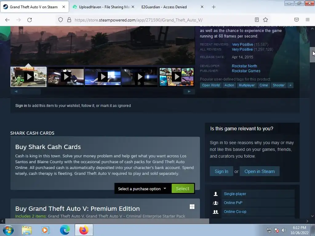Click the network tray icon
The height and width of the screenshot is (236, 315).
point(269,230)
